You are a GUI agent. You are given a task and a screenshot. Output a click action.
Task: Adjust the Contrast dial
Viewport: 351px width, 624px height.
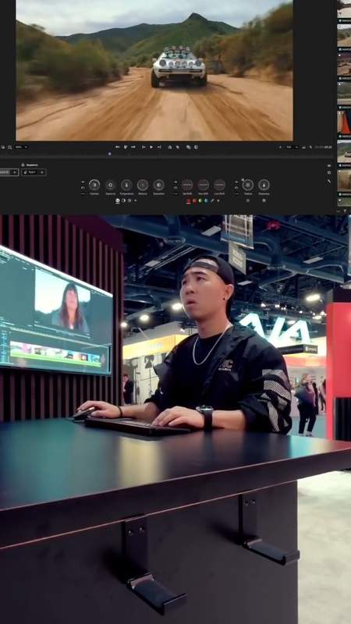(94, 185)
